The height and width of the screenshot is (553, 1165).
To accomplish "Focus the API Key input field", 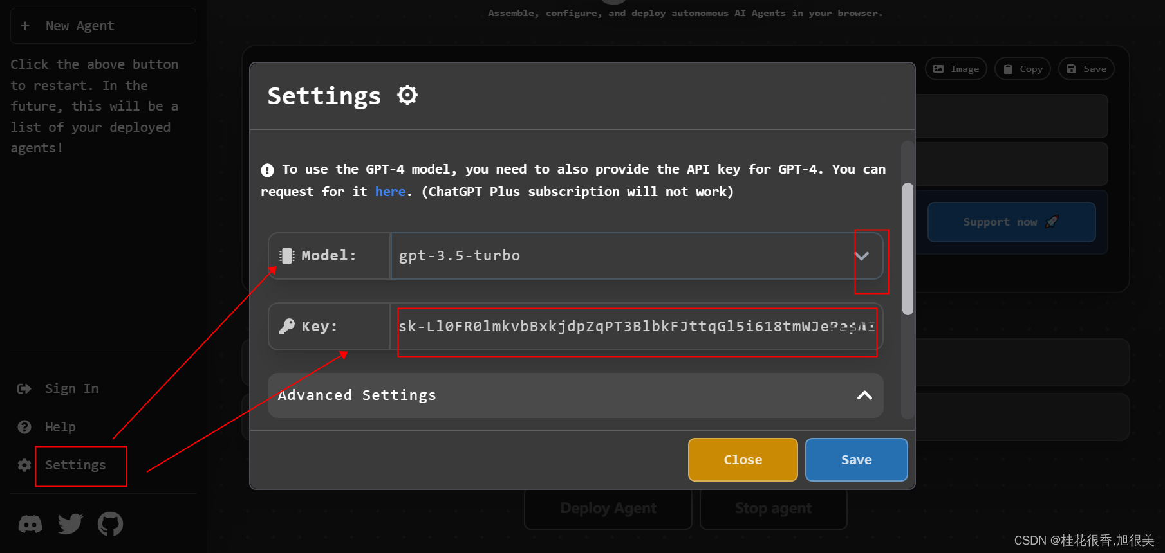I will tap(637, 327).
